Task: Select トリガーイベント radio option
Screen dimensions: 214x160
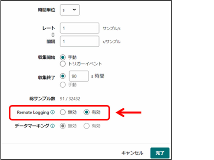Action: [x=63, y=64]
